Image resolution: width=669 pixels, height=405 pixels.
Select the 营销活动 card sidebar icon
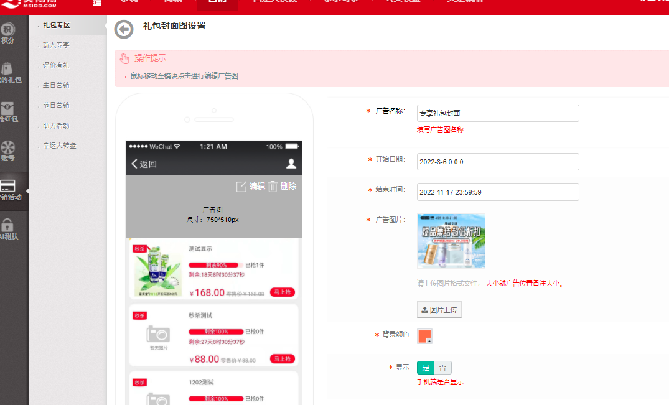(x=7, y=186)
